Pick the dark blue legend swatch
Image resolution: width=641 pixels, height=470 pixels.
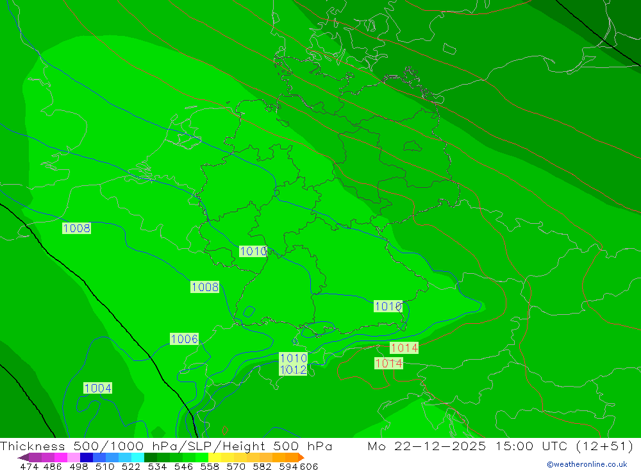pos(87,457)
